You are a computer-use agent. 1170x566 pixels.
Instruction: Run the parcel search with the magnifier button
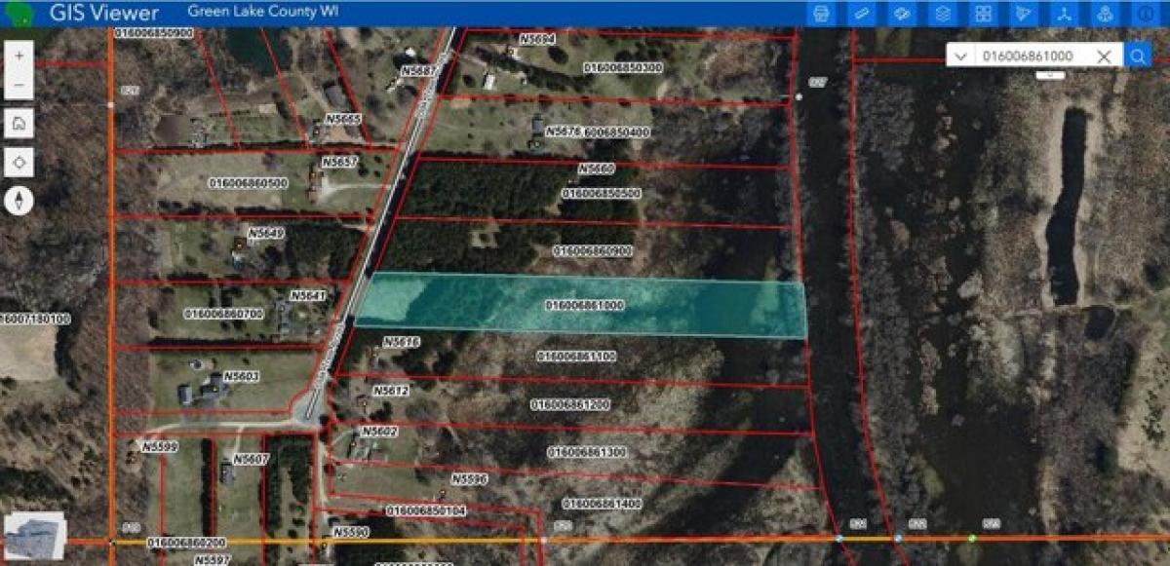point(1139,57)
